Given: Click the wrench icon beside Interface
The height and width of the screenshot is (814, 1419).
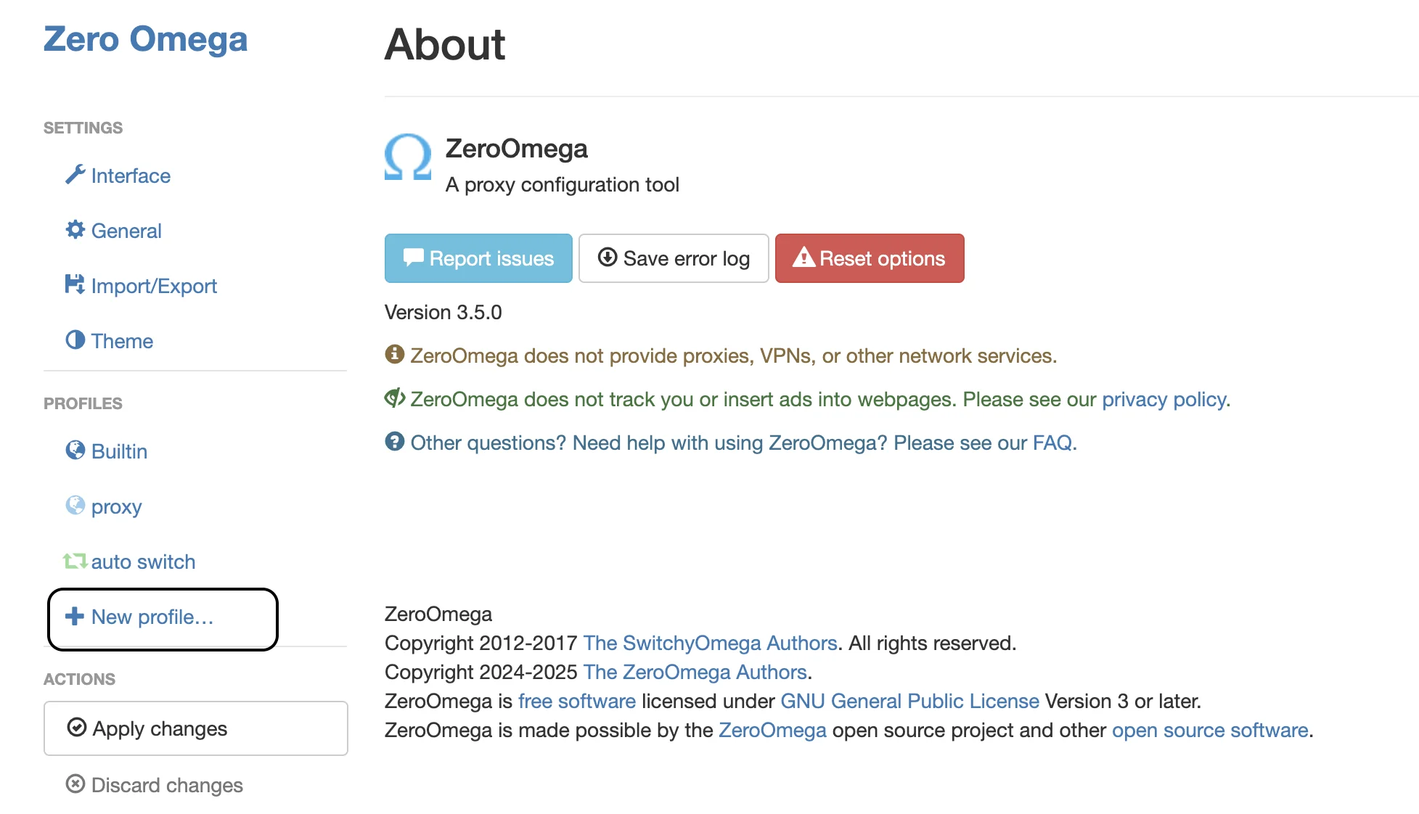Looking at the screenshot, I should tap(75, 175).
